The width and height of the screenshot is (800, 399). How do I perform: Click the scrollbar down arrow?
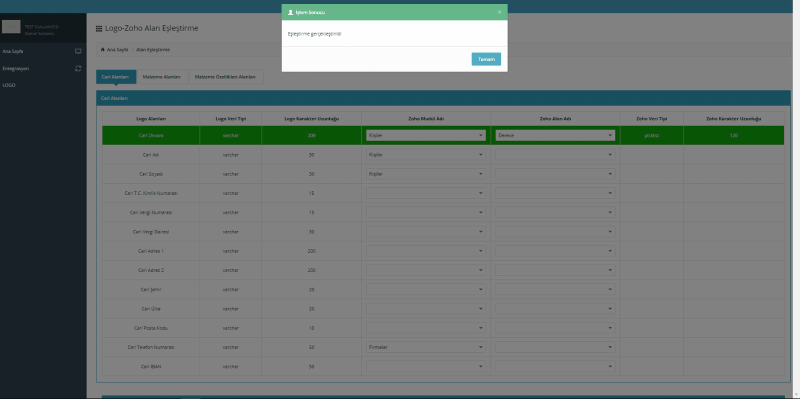(796, 395)
